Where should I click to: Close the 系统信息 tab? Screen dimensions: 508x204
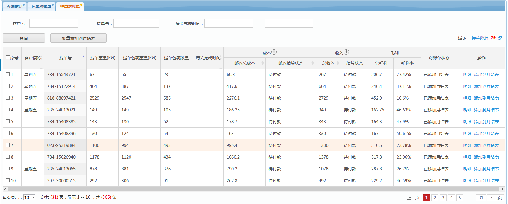(x=24, y=5)
